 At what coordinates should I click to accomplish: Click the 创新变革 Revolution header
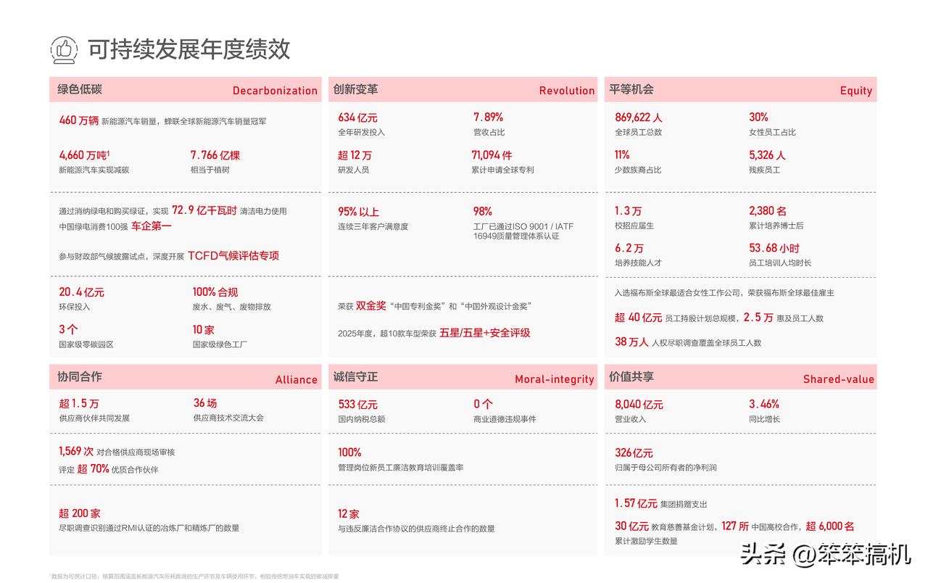point(461,89)
